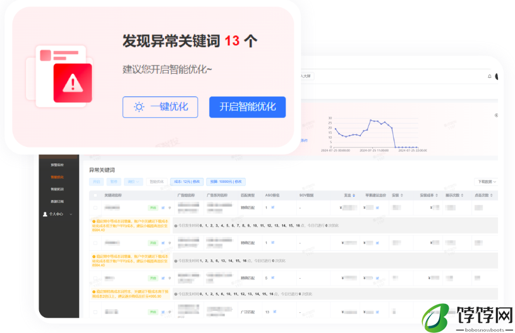Select the orange 智能优化 sidebar item
The width and height of the screenshot is (515, 333).
pos(57,177)
